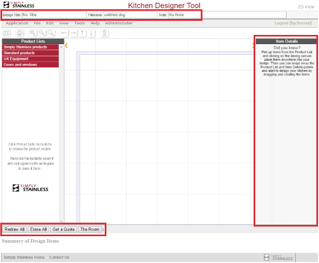
Task: Open the File menu
Action: 37,23
